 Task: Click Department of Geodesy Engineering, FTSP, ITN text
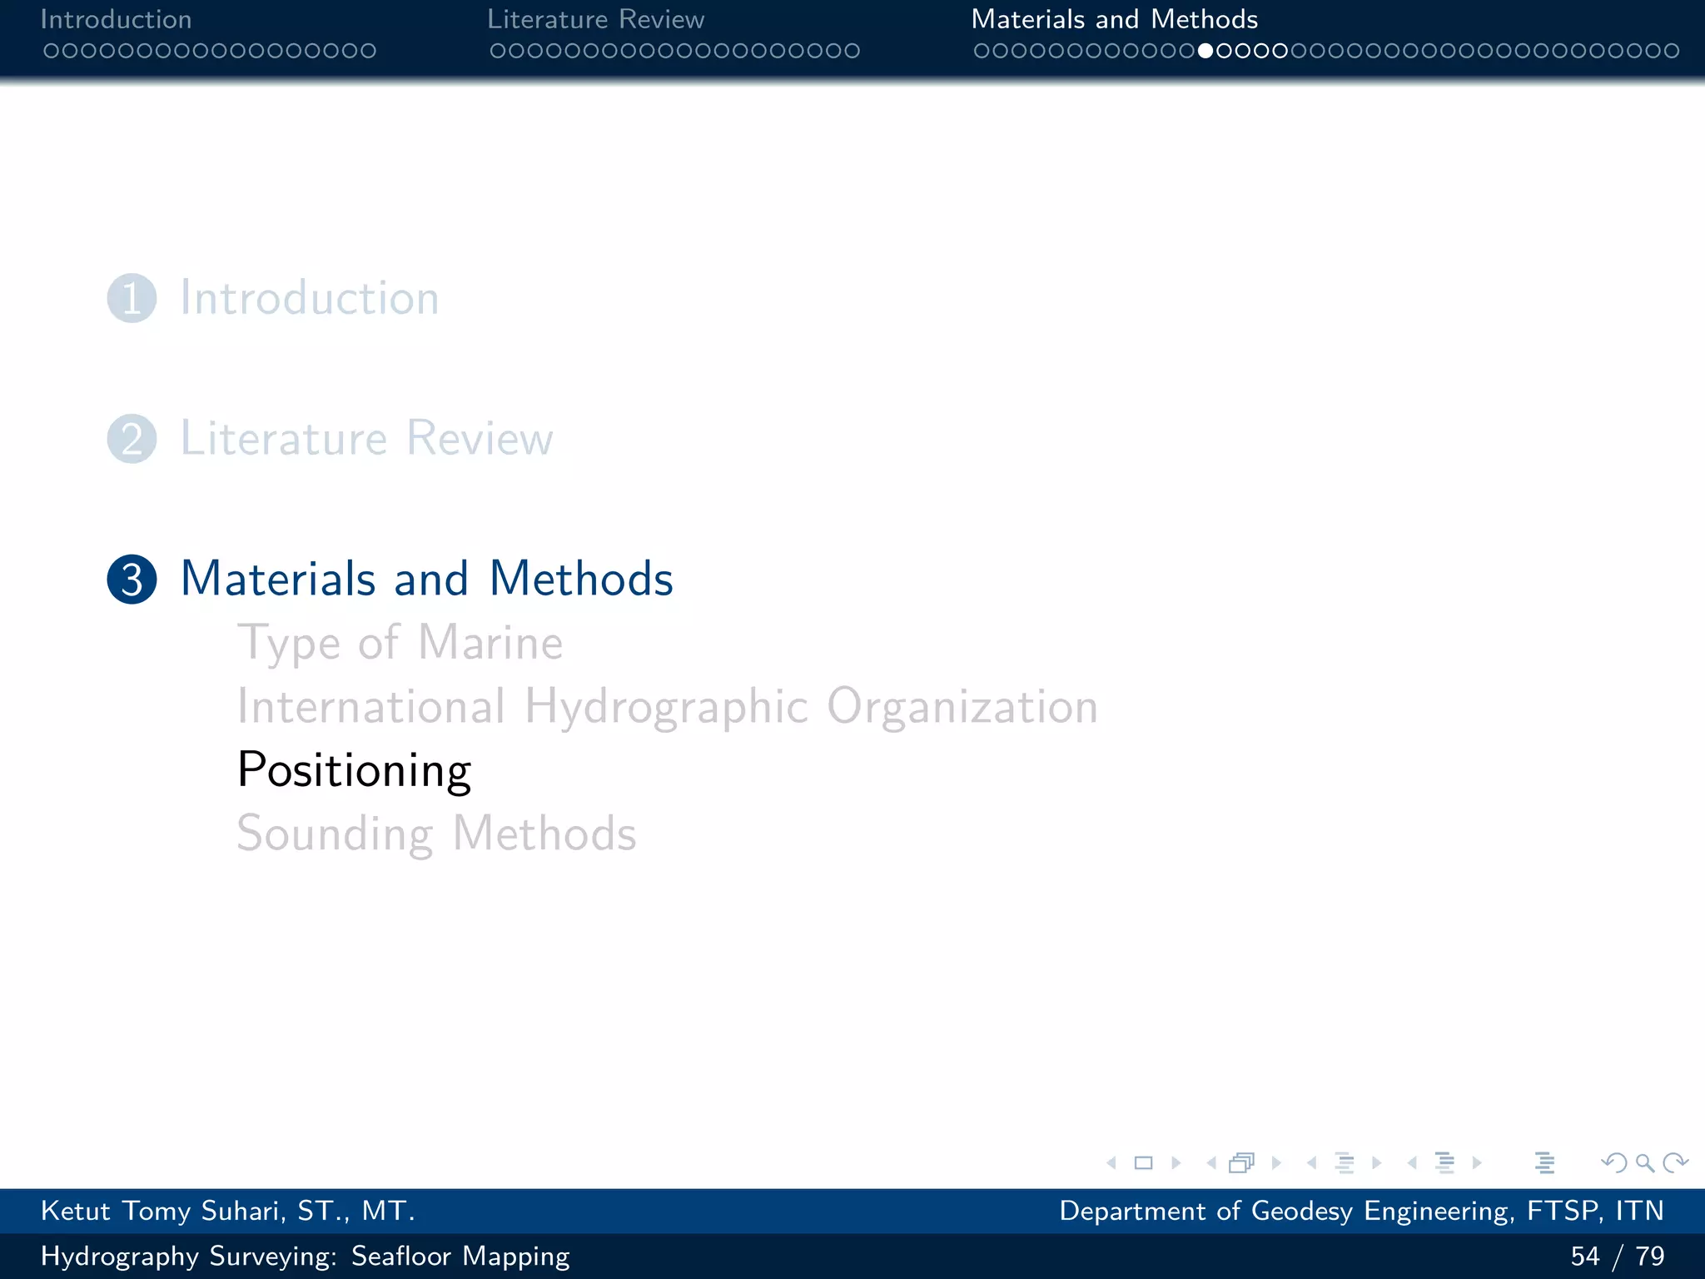pos(1362,1212)
